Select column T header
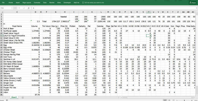Viewport: 198px width, 101px height. [x=149, y=12]
